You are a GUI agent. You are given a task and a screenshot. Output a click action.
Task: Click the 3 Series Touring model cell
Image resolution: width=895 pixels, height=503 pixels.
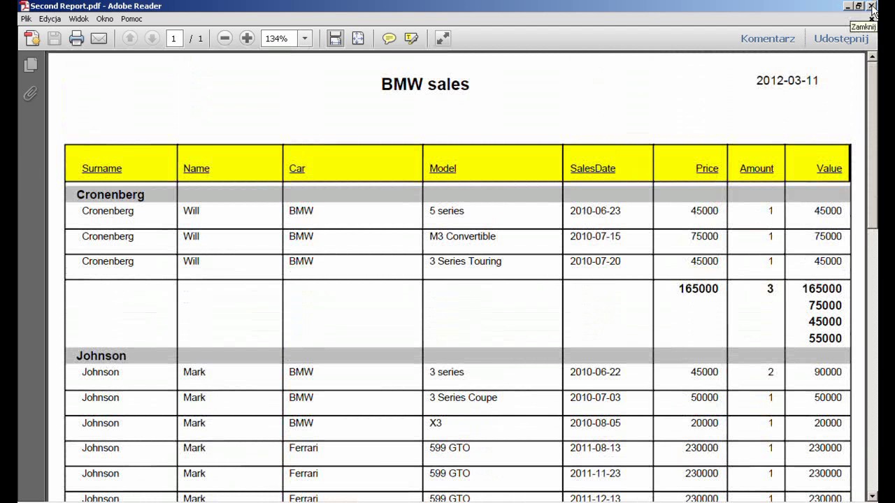click(x=465, y=261)
